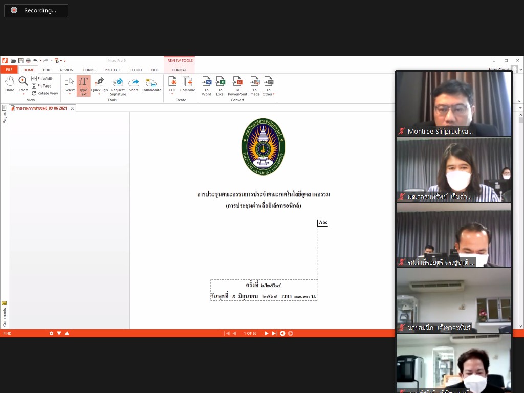
Task: Open Collaborate tool
Action: pos(151,84)
